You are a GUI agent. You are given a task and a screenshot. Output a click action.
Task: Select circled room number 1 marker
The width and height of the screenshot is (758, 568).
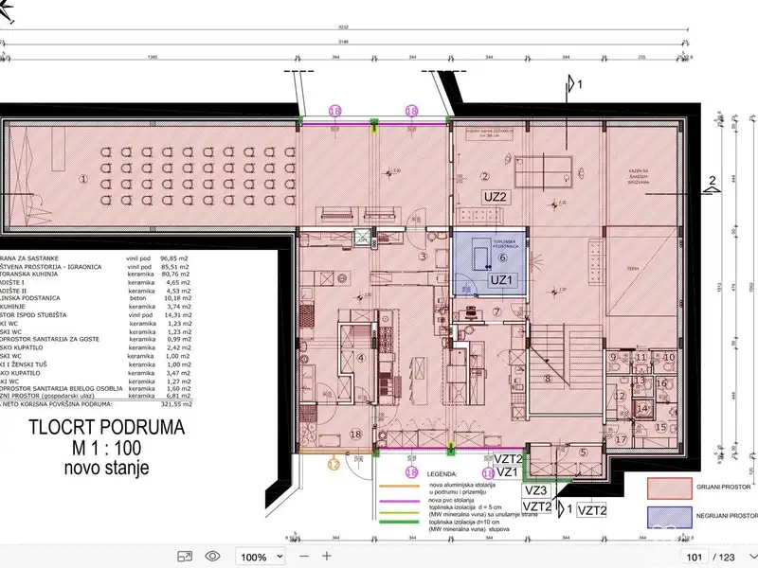82,179
